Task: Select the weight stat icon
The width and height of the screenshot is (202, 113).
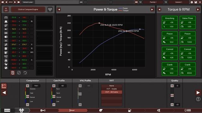Action: tap(6, 21)
